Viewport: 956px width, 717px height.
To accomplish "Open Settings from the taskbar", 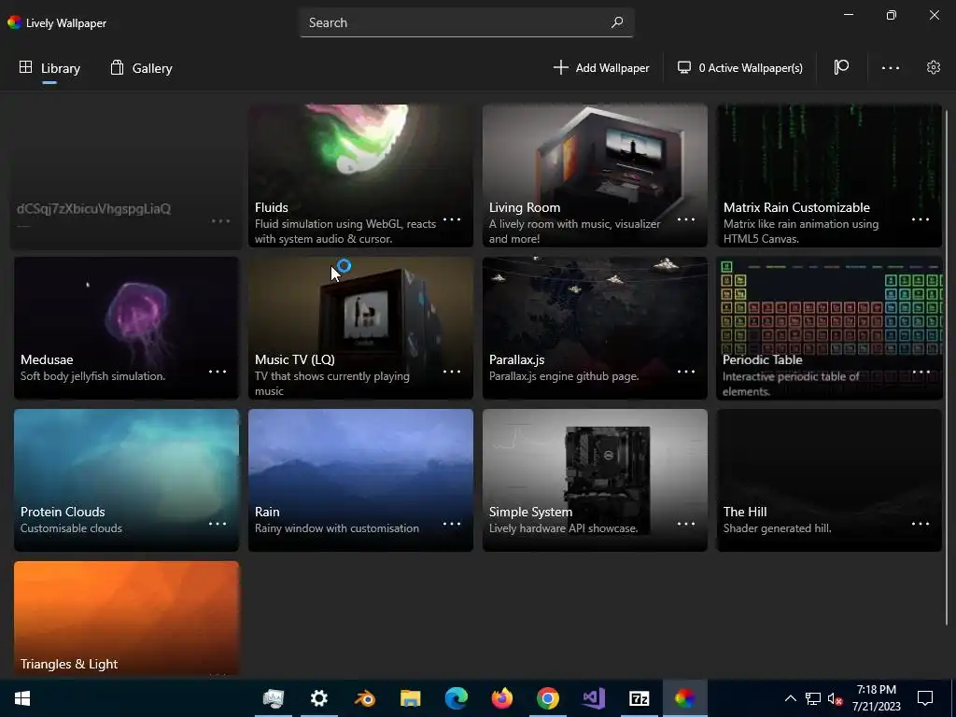I will [319, 698].
